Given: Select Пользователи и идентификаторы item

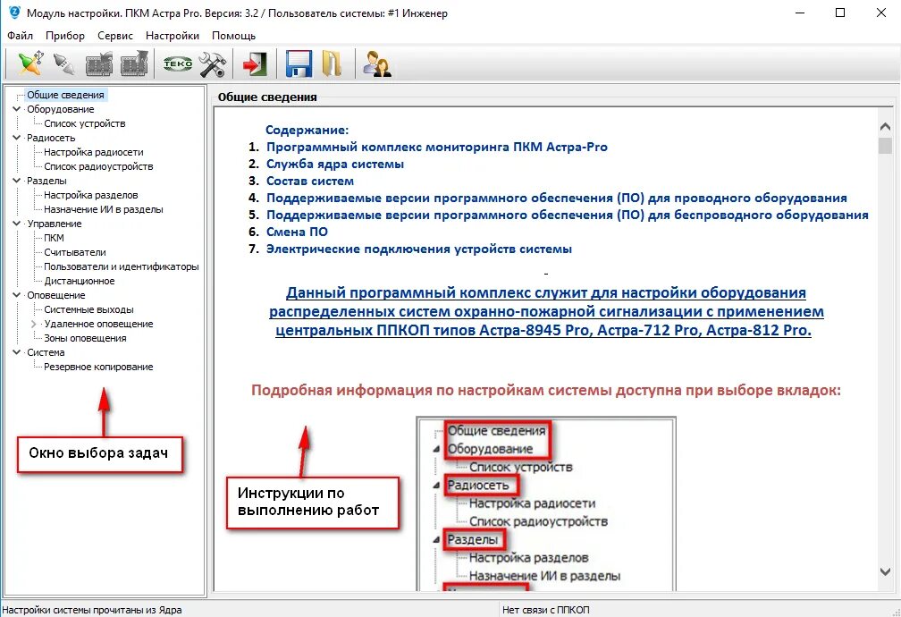Looking at the screenshot, I should (122, 266).
